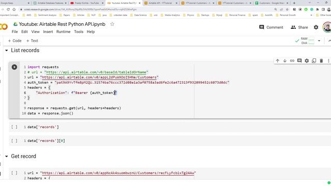The width and height of the screenshot is (331, 186).
Task: Open the View menu
Action: point(35,32)
